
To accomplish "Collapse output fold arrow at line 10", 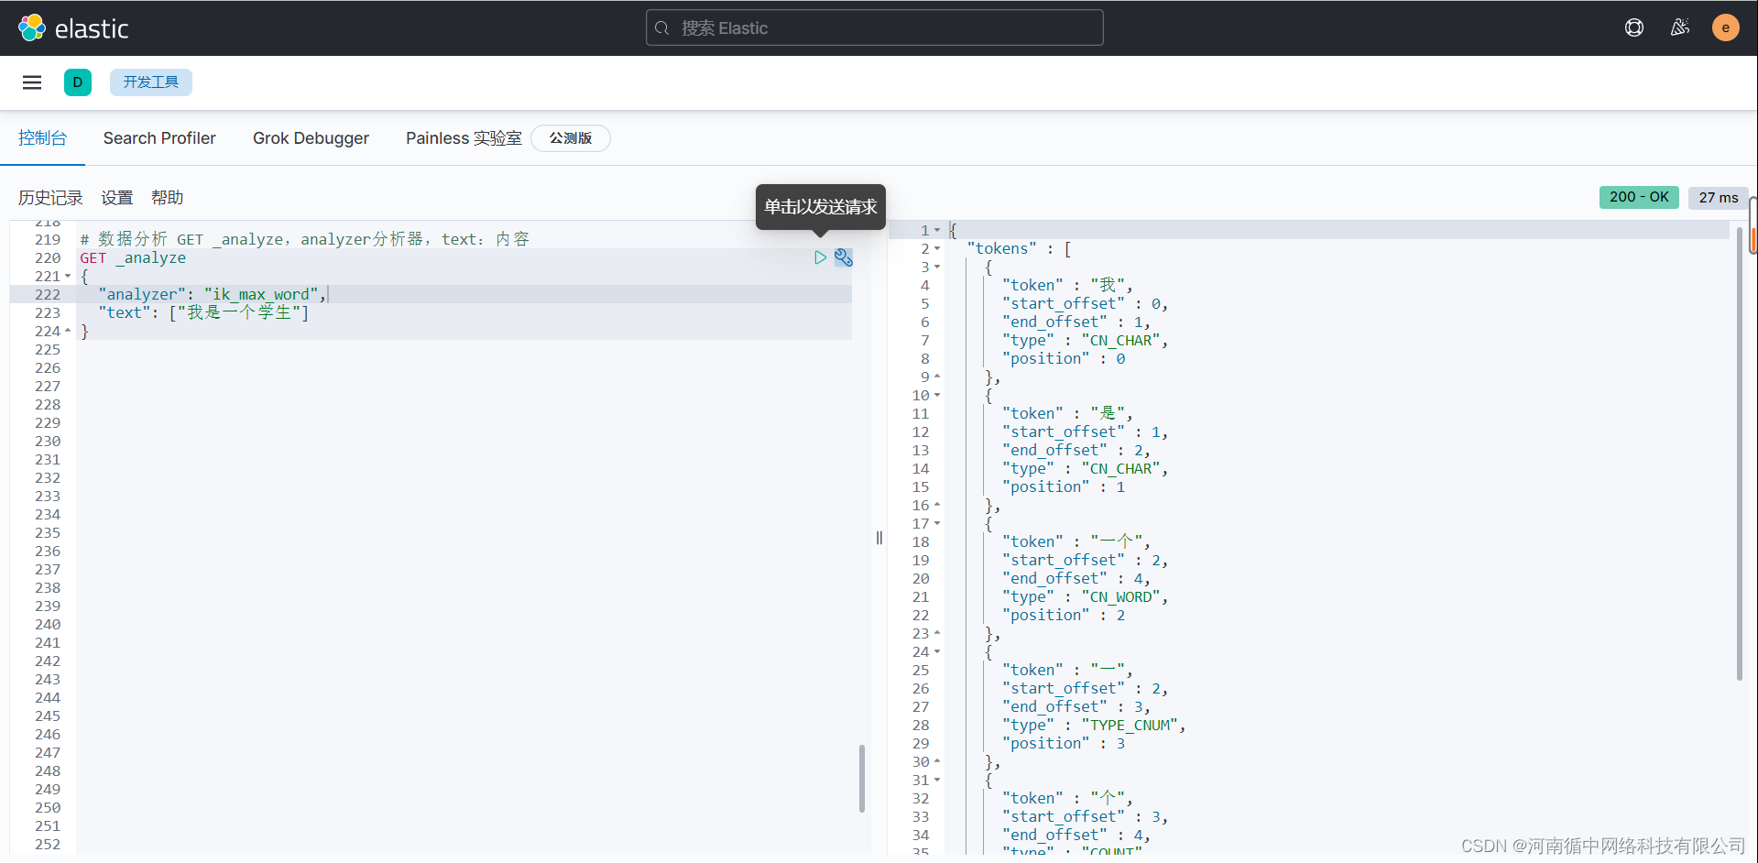I will pos(937,395).
